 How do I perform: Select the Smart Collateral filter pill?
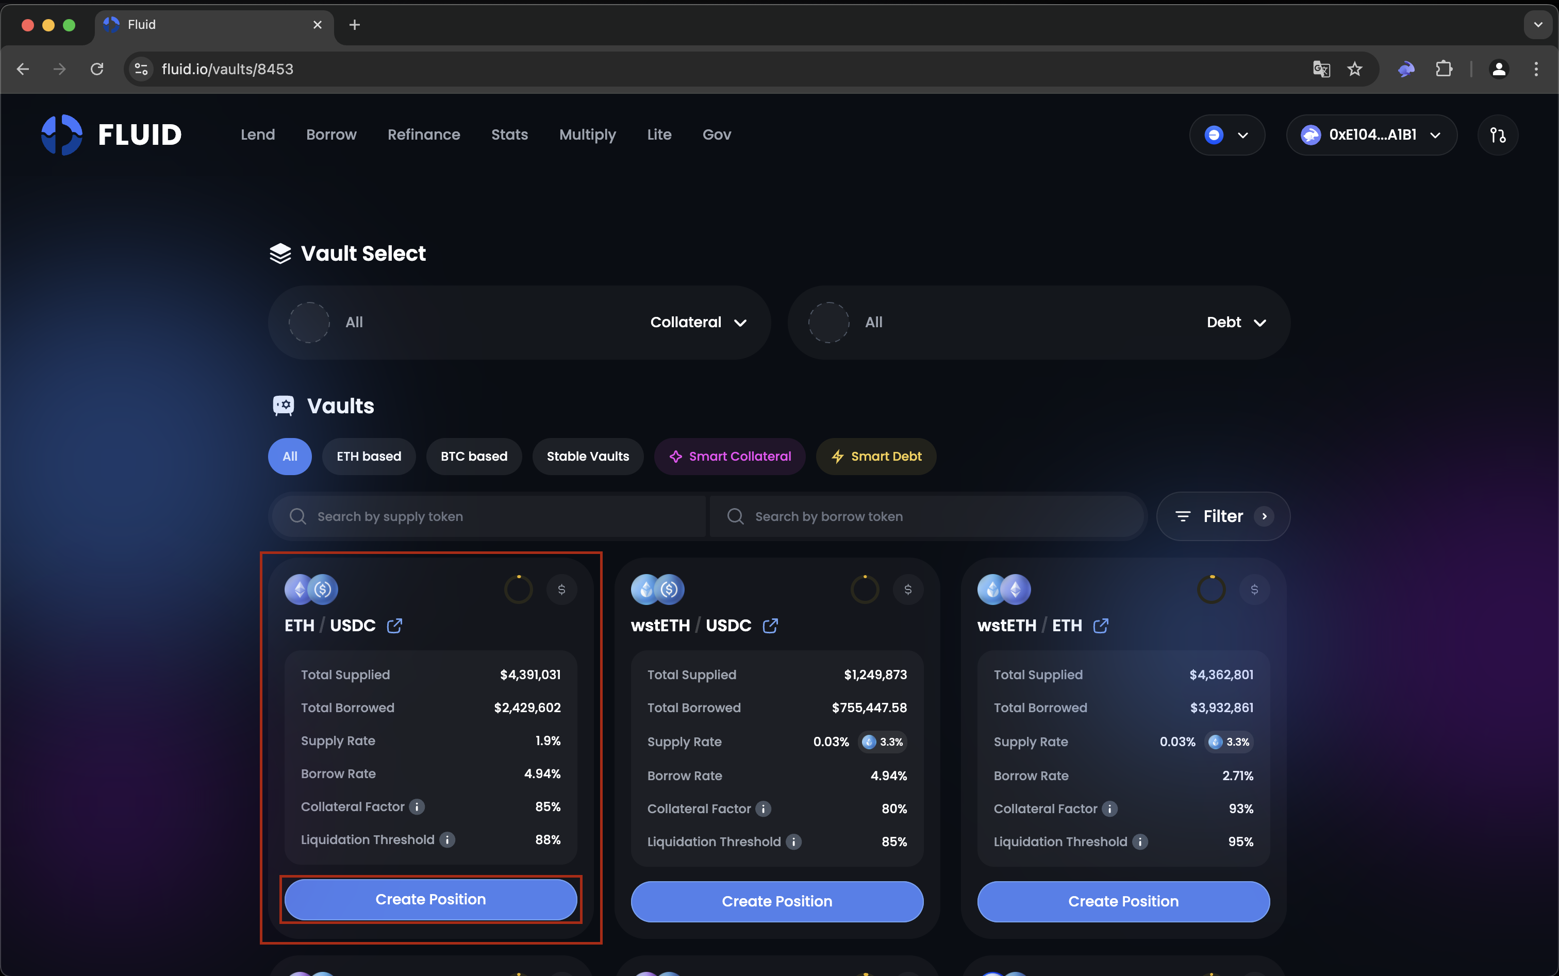[x=730, y=457]
